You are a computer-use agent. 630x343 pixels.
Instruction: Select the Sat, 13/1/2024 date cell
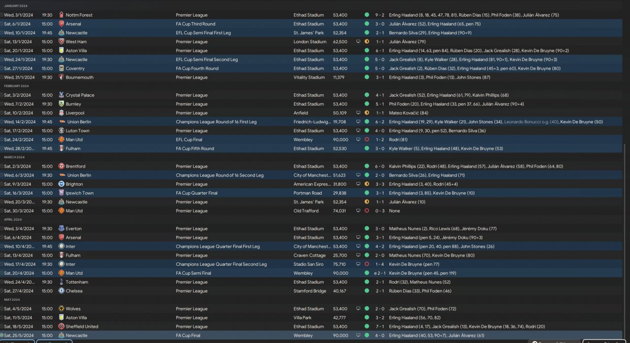(18, 42)
